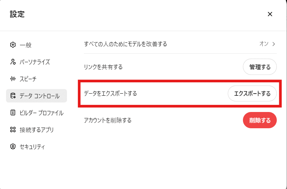The width and height of the screenshot is (287, 189).
Task: Click the badge icon beside ビルダー プロファイル
Action: [x=13, y=113]
